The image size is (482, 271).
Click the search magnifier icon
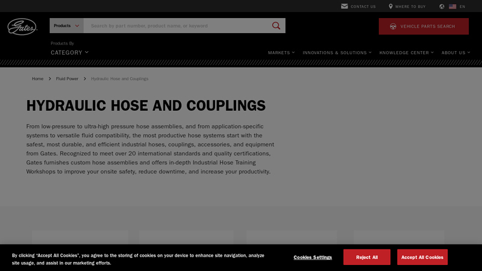276,26
